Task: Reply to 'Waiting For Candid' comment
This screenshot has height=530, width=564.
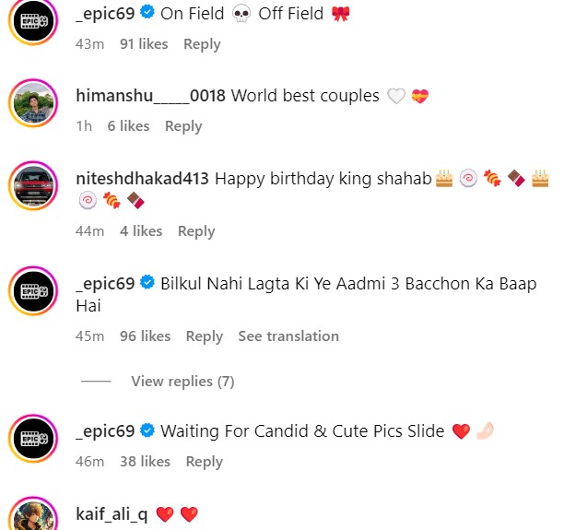Action: coord(205,462)
